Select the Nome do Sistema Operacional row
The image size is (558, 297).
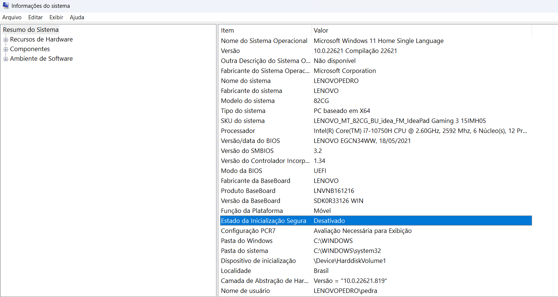click(376, 41)
